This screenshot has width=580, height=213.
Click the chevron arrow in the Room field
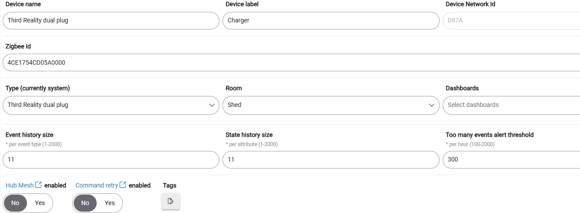(432, 105)
